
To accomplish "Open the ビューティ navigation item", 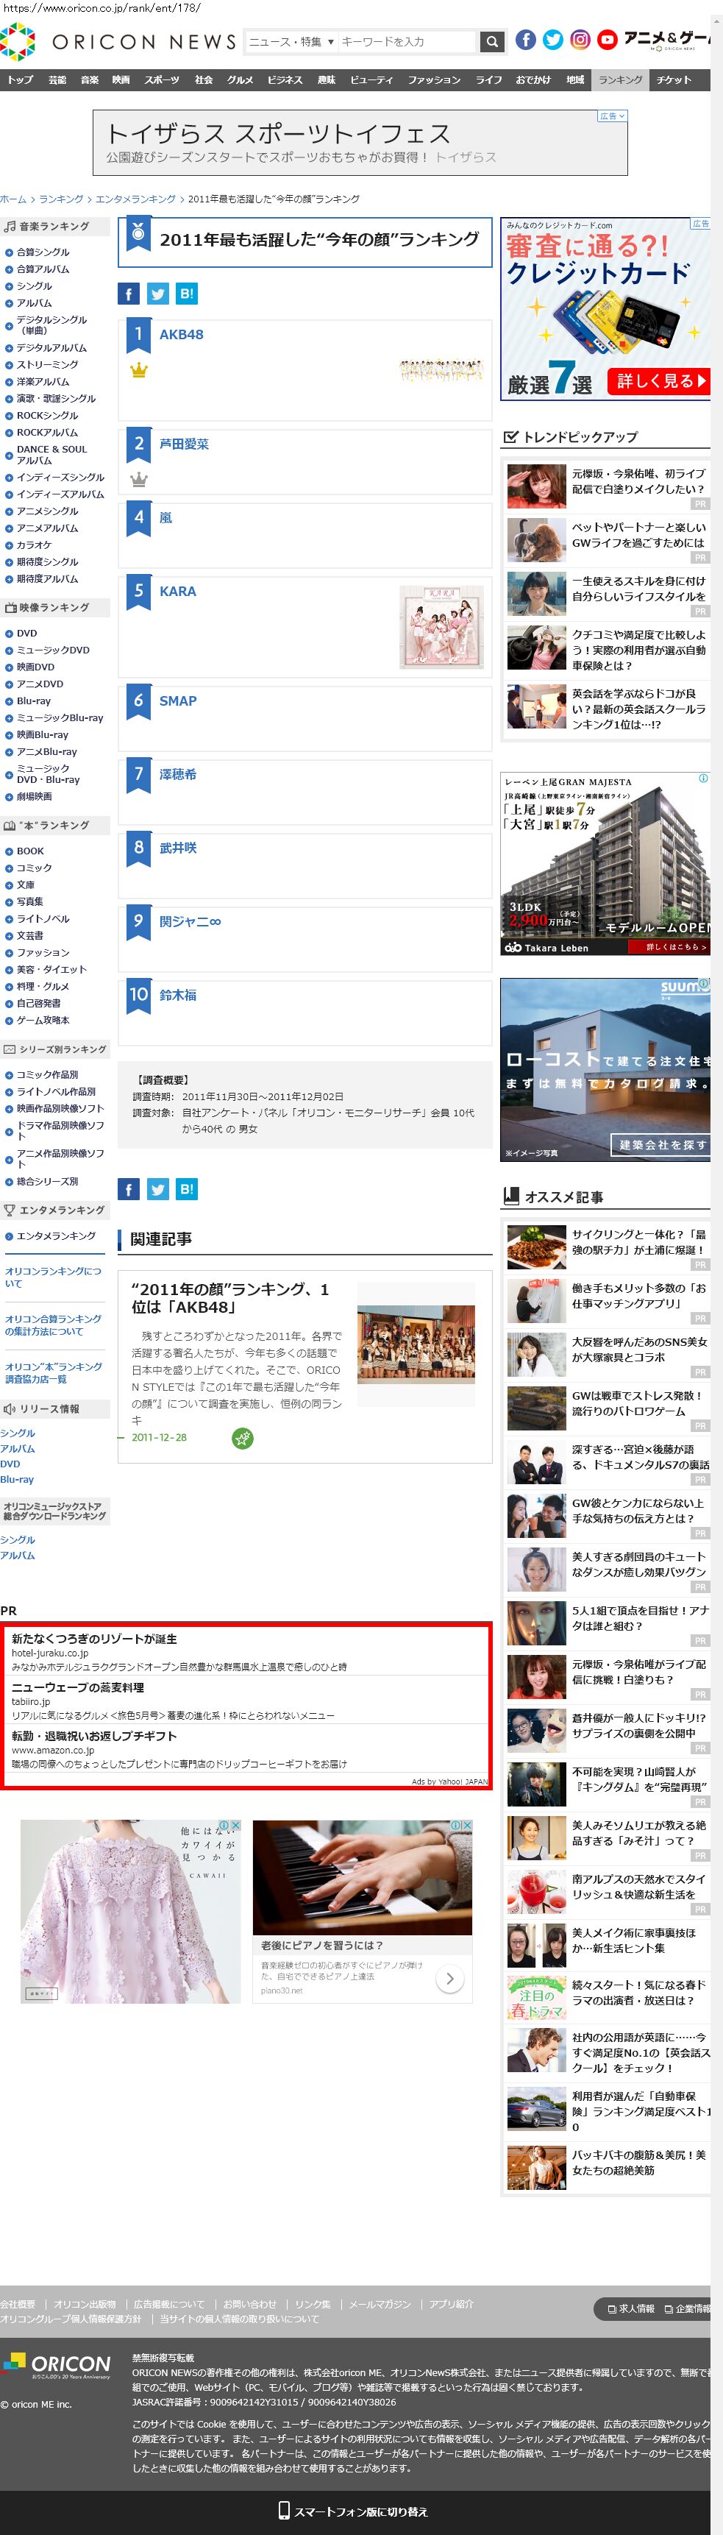I will coord(371,79).
